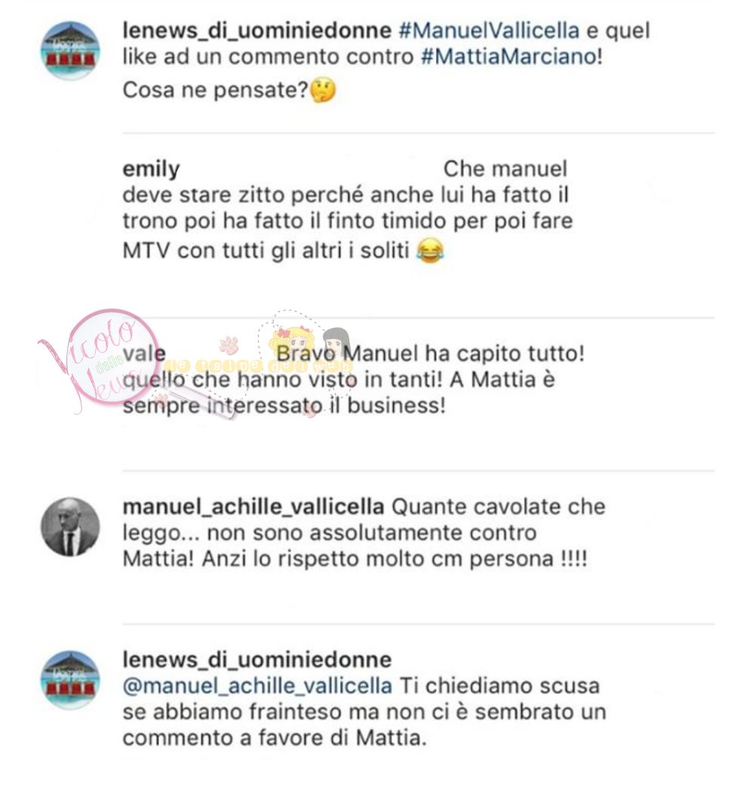Open the #ManuelVallicella hashtag
Screen dimensions: 731x791
pos(489,30)
